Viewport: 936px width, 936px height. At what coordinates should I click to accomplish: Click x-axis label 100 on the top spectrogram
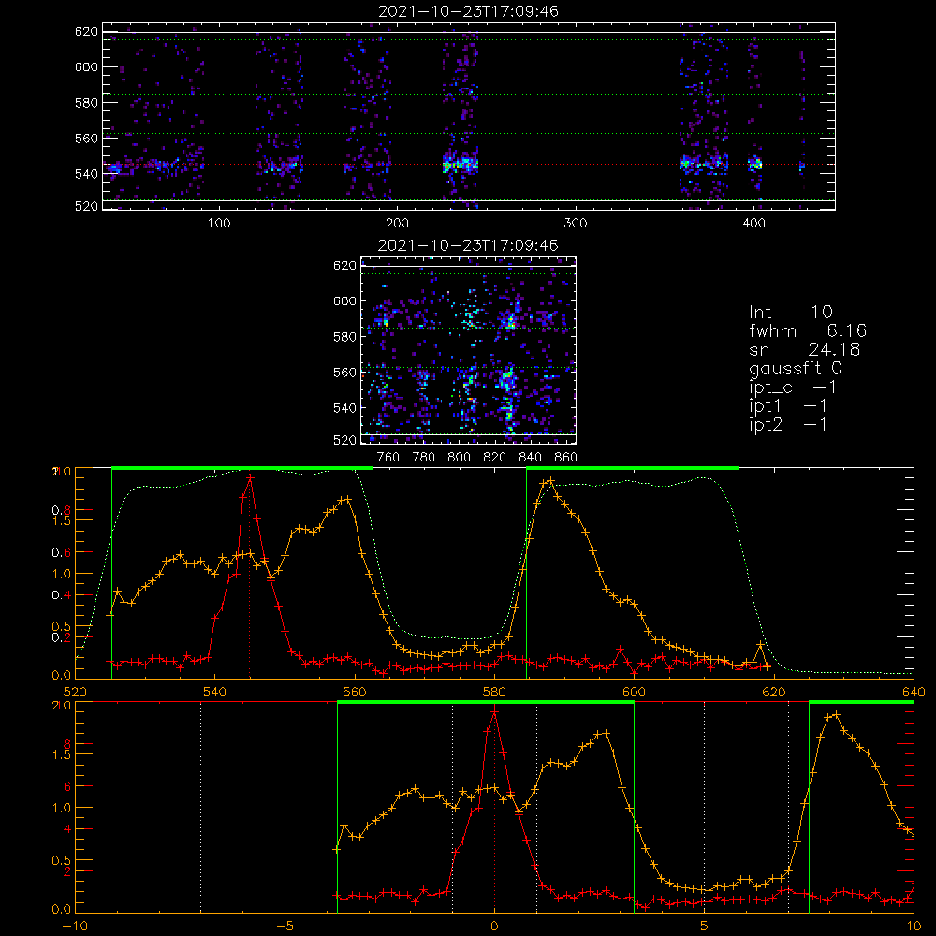[x=219, y=224]
